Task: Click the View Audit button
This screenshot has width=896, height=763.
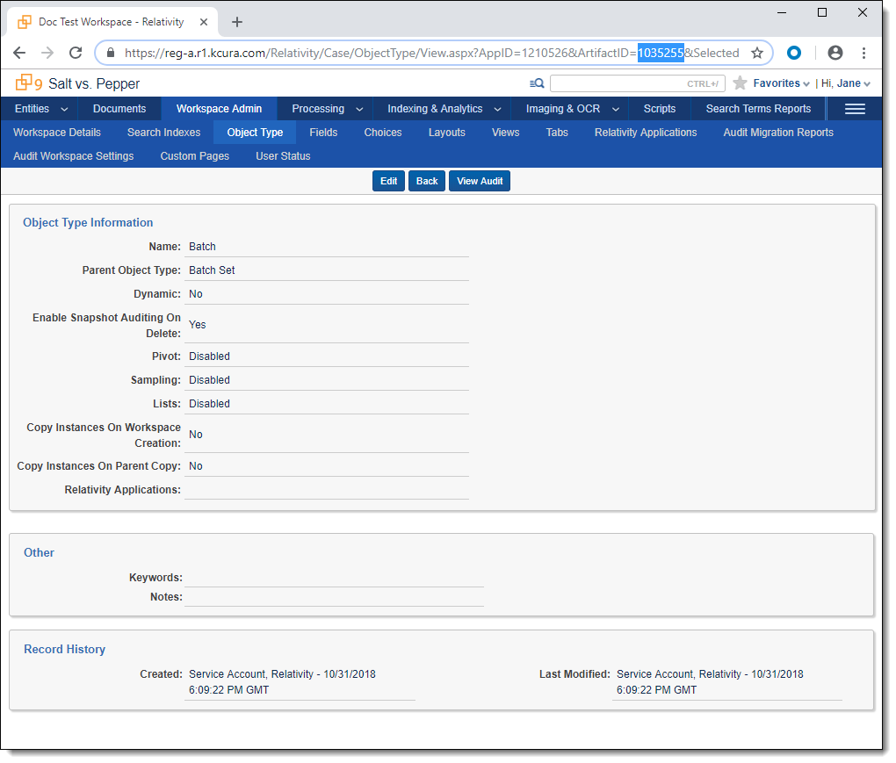Action: 480,181
